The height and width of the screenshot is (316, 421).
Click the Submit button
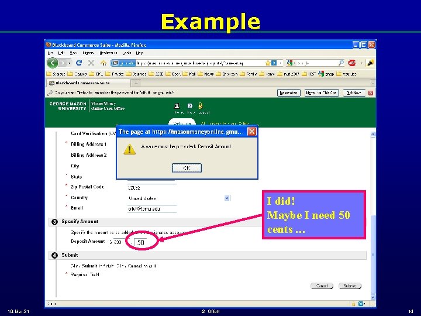point(350,286)
